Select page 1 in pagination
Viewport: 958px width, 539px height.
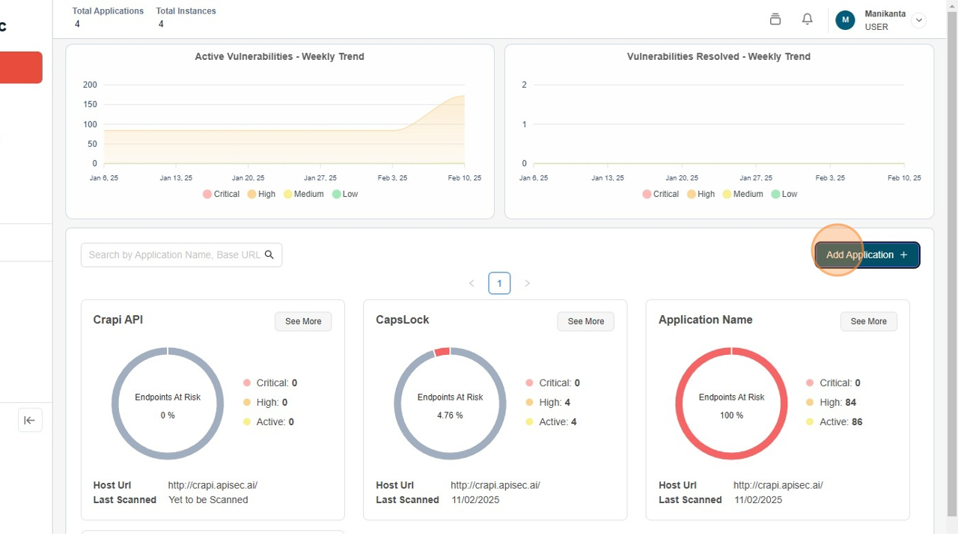click(x=499, y=283)
